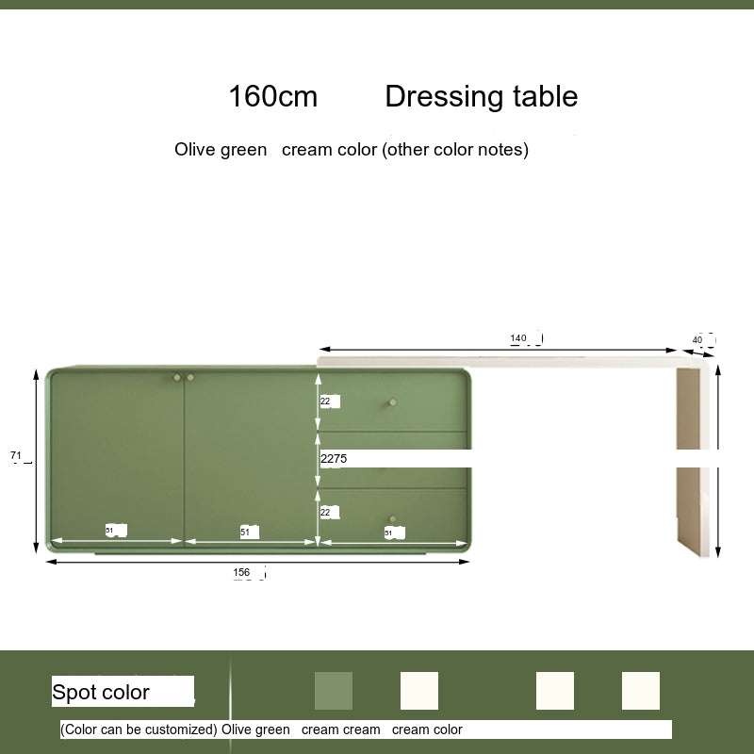Select the leftmost cream color swatch
Viewport: 754px width, 754px height.
(x=419, y=691)
